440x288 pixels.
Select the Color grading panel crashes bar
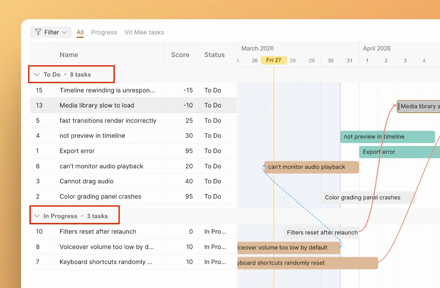tap(362, 197)
